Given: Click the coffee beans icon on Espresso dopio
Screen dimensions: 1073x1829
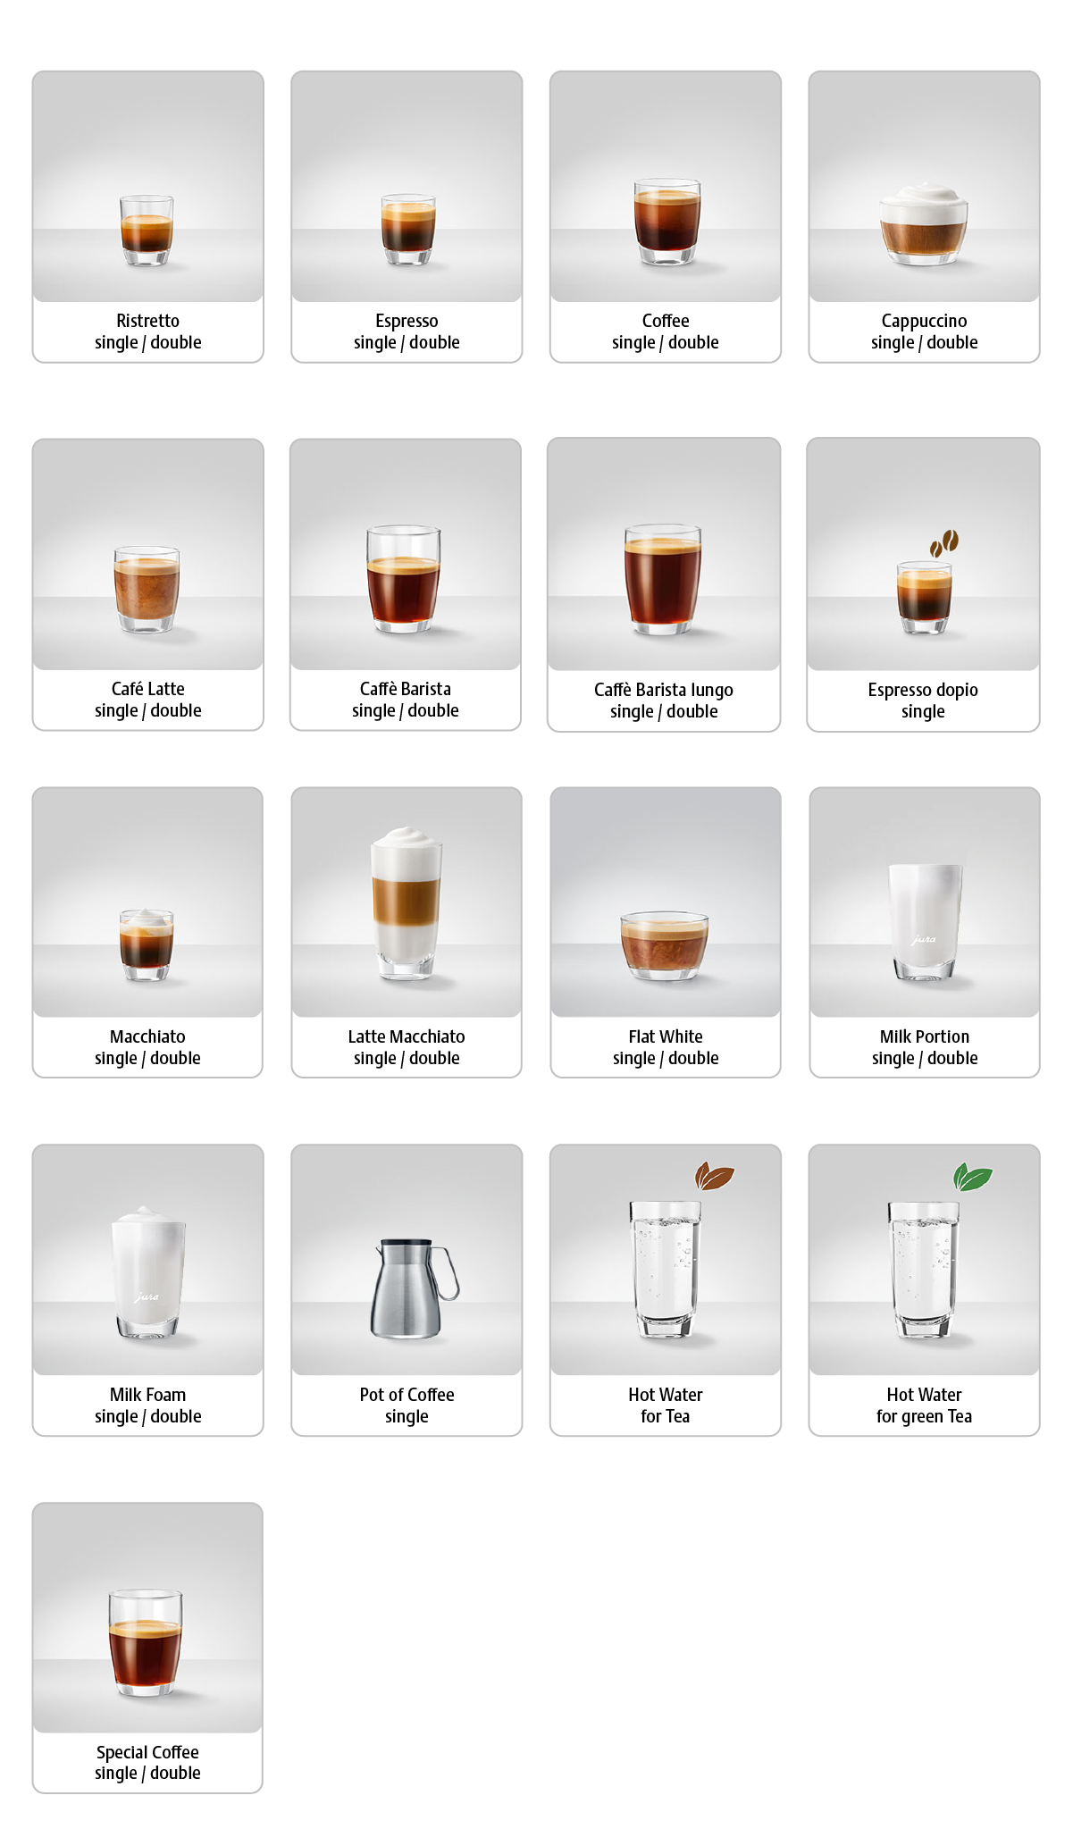Looking at the screenshot, I should pyautogui.click(x=944, y=542).
